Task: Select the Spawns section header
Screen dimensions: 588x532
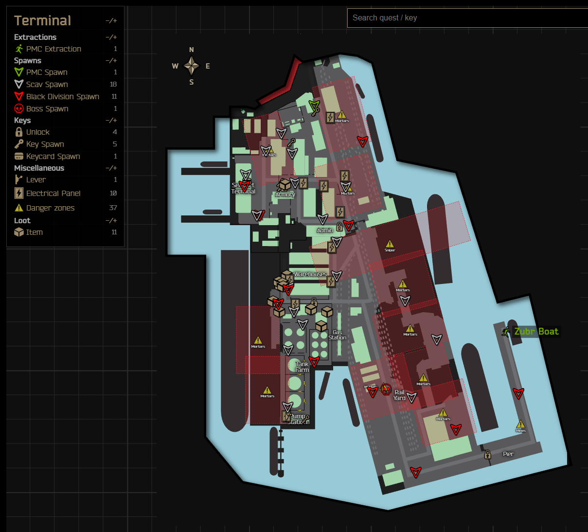Action: (x=28, y=60)
